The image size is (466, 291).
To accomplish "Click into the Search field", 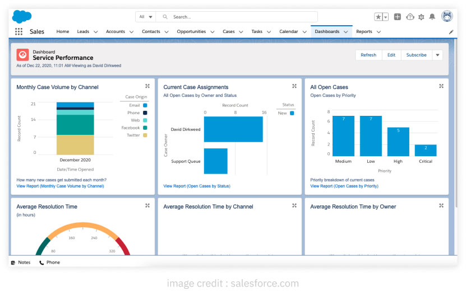I will click(x=237, y=17).
